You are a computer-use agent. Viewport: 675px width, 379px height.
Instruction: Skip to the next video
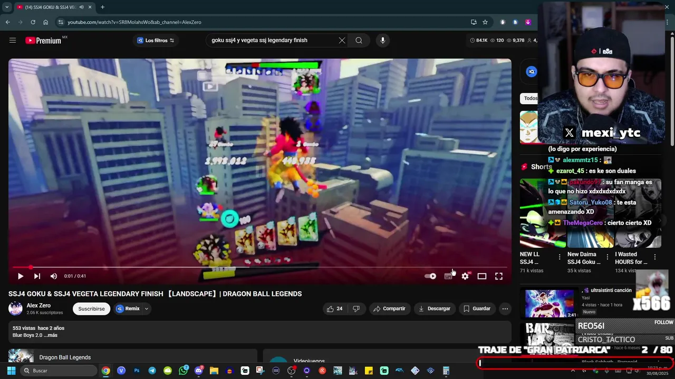pyautogui.click(x=37, y=276)
